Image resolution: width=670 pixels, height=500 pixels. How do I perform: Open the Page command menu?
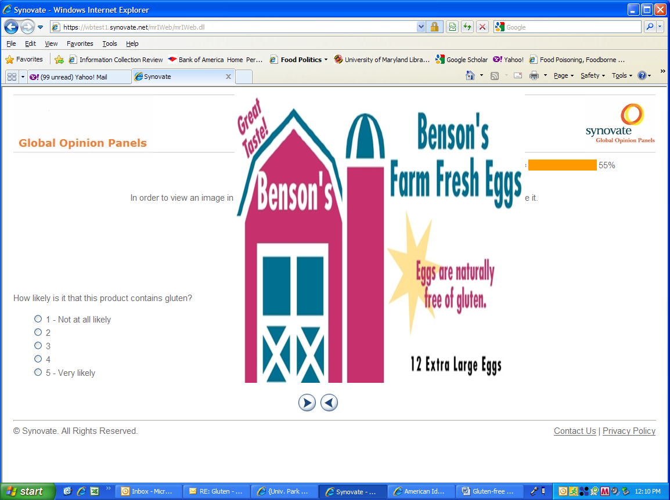(564, 75)
